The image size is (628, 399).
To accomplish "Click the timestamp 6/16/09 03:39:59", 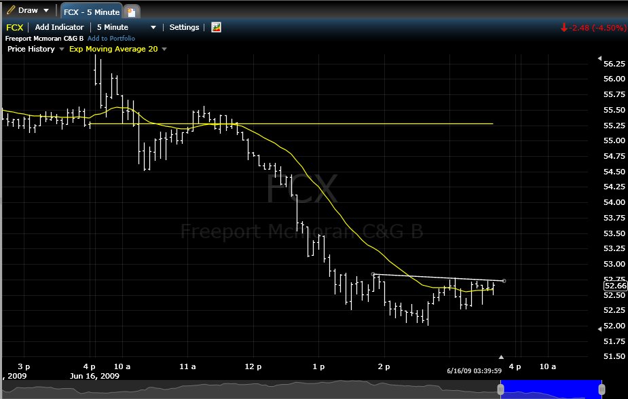I will [474, 371].
